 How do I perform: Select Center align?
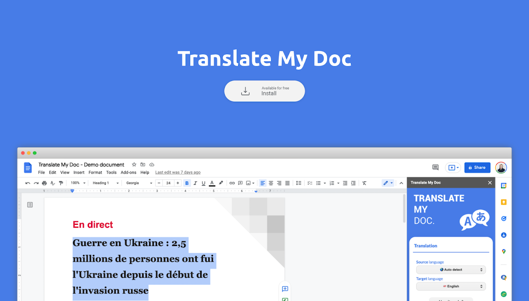point(271,183)
